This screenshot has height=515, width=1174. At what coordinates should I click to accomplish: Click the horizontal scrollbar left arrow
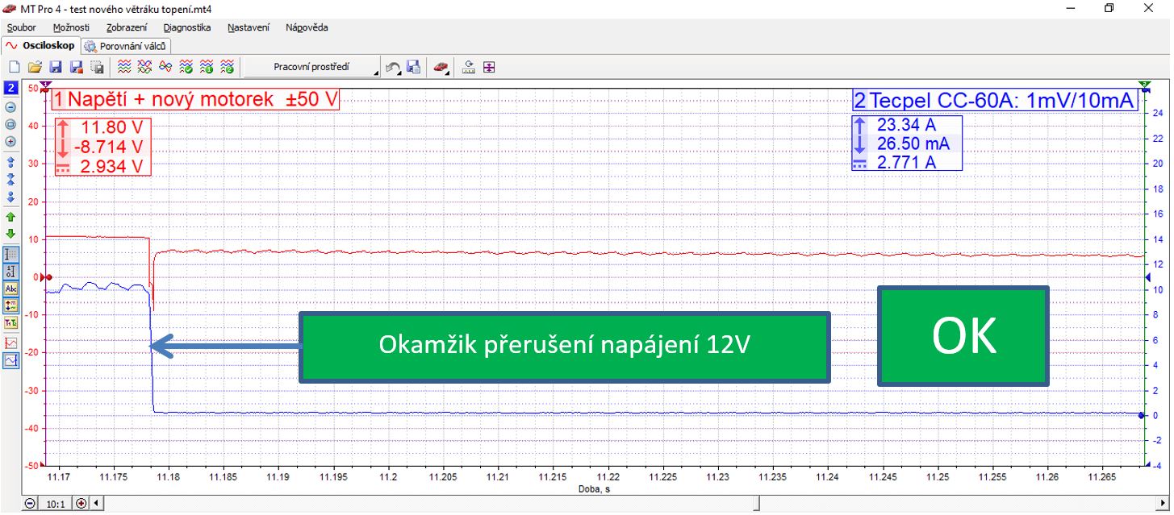tap(98, 503)
